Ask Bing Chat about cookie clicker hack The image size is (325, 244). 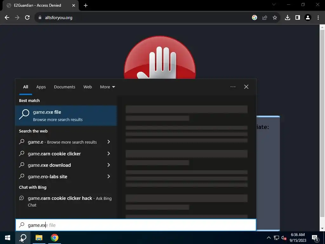coord(66,201)
